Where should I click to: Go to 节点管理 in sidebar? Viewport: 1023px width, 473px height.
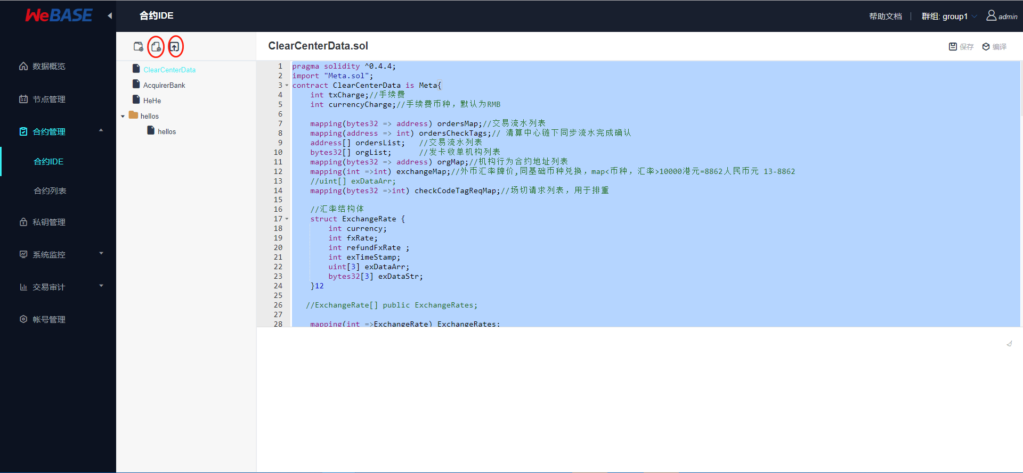coord(48,99)
